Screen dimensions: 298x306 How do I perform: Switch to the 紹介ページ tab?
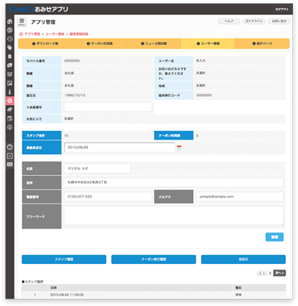click(262, 44)
